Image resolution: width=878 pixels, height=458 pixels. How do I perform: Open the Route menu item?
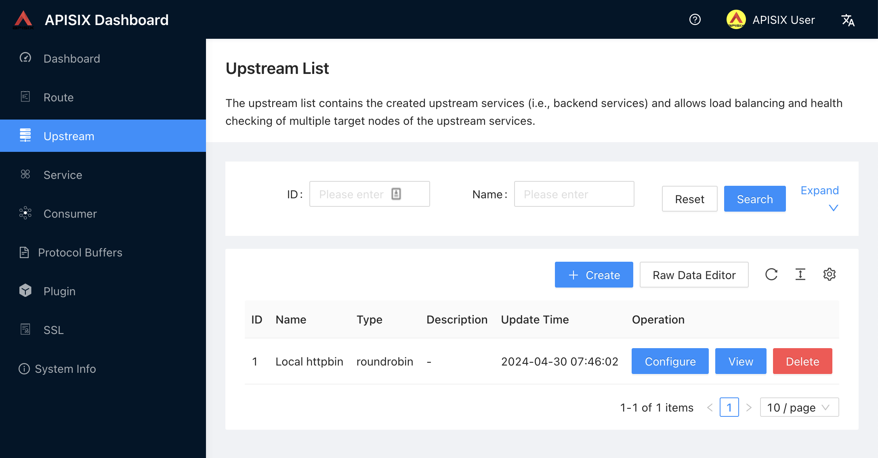[59, 97]
